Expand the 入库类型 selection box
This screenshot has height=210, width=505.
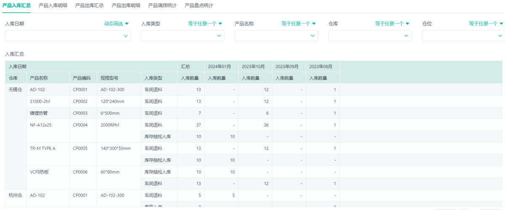[183, 36]
